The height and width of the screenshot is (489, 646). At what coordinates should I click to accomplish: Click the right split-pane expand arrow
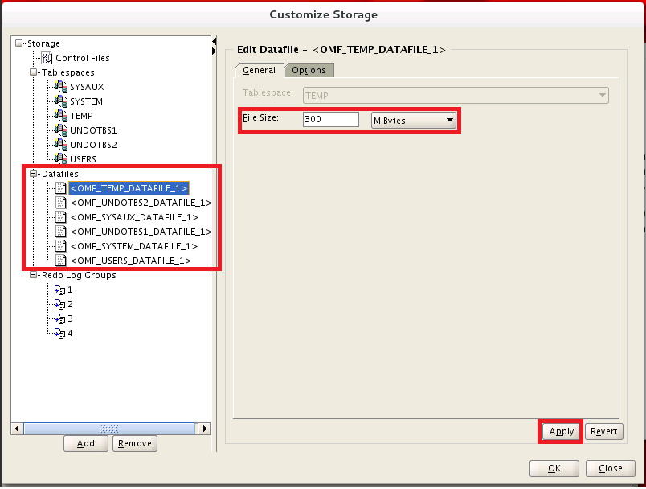pyautogui.click(x=215, y=51)
